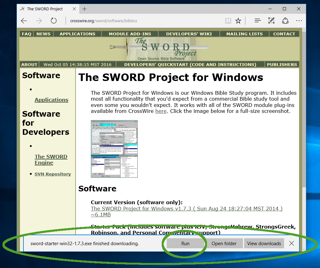Refresh the page with the reload icon
Image resolution: width=320 pixels, height=268 pixels.
click(54, 21)
